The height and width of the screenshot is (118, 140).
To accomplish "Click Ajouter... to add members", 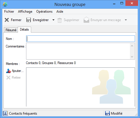I will click(18, 71).
